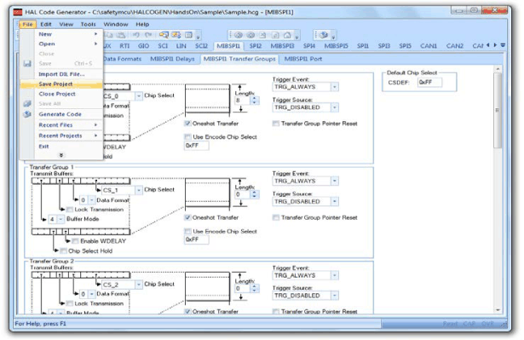Click the vertical scrollbar thumb
524x340 pixels.
pos(498,110)
